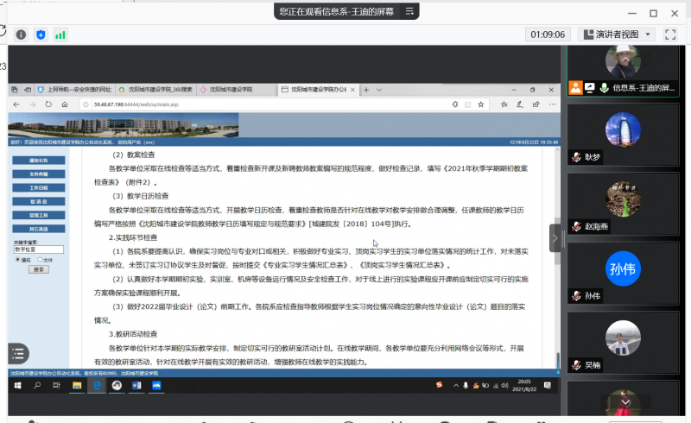Open the tab list dropdown chevron
Screen dimensions: 691x423
click(x=379, y=90)
